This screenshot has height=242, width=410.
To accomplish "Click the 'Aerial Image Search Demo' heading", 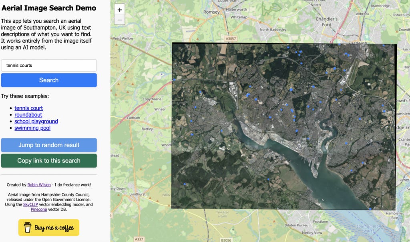I will click(x=49, y=8).
